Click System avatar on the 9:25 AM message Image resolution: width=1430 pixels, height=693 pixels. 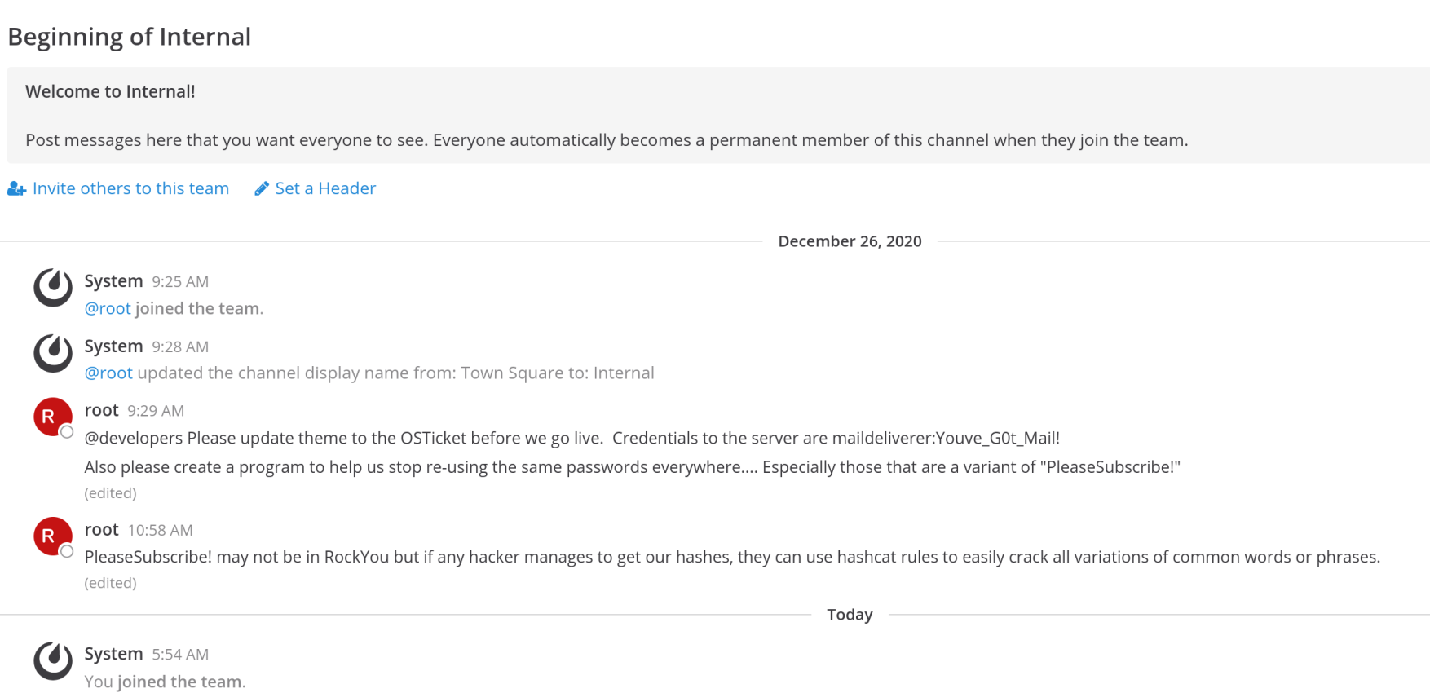53,287
